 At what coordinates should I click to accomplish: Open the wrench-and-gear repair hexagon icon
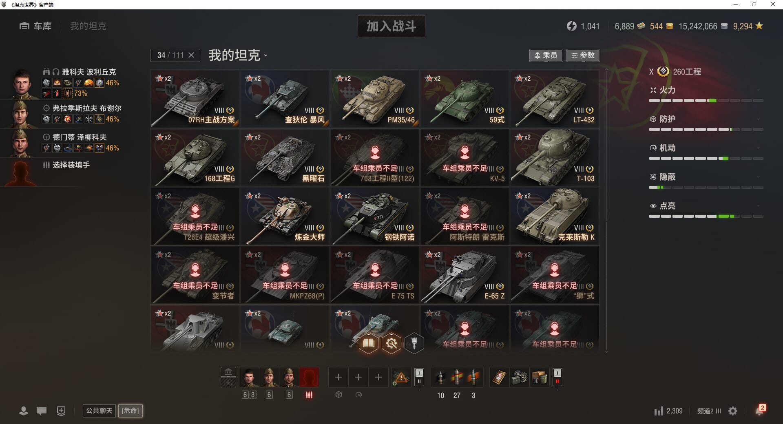pyautogui.click(x=391, y=343)
